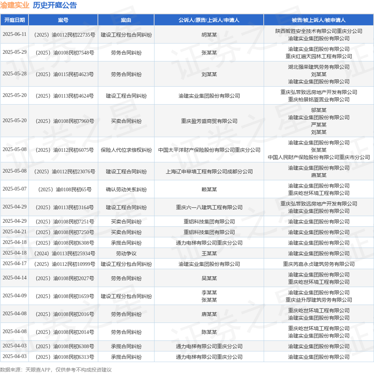Image resolution: width=374 pixels, height=373 pixels.
Task: Select plaintiff 胡某某
Action: point(209,35)
